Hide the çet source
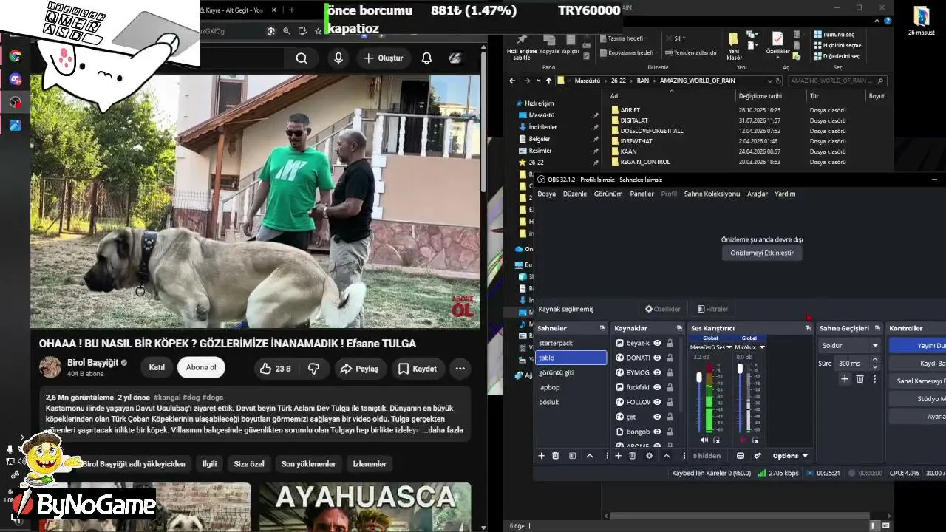 657,417
